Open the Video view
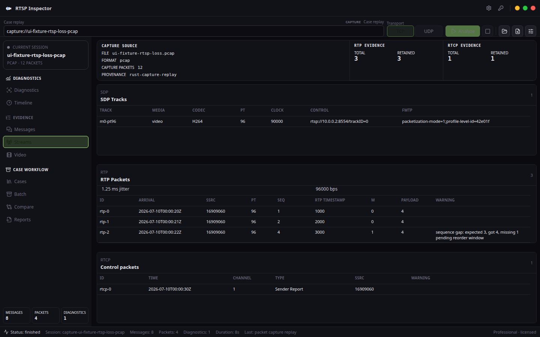 click(x=46, y=155)
